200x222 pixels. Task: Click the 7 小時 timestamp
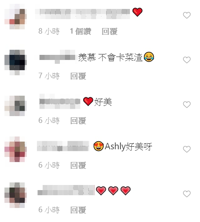tap(49, 76)
